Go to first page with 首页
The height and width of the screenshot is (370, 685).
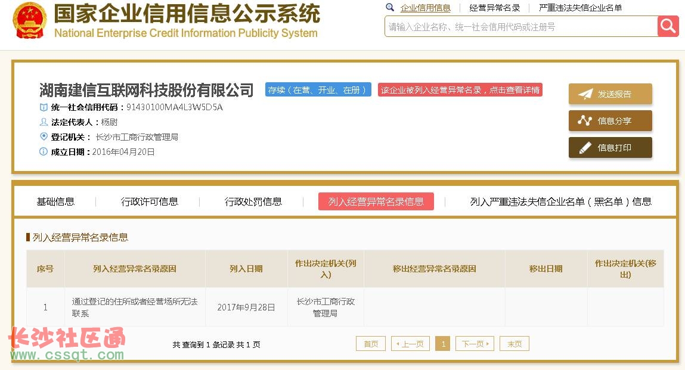[x=371, y=344]
